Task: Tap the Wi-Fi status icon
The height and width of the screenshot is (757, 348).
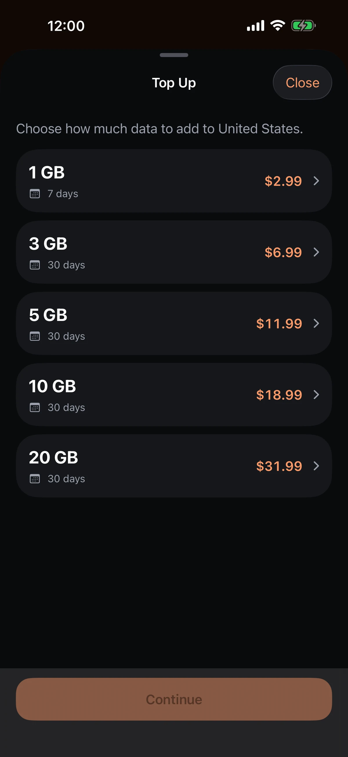Action: point(278,26)
